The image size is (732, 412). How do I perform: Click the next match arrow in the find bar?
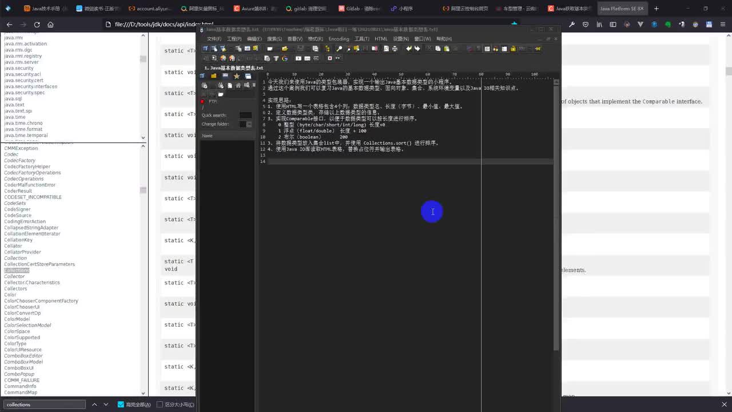[x=106, y=405]
